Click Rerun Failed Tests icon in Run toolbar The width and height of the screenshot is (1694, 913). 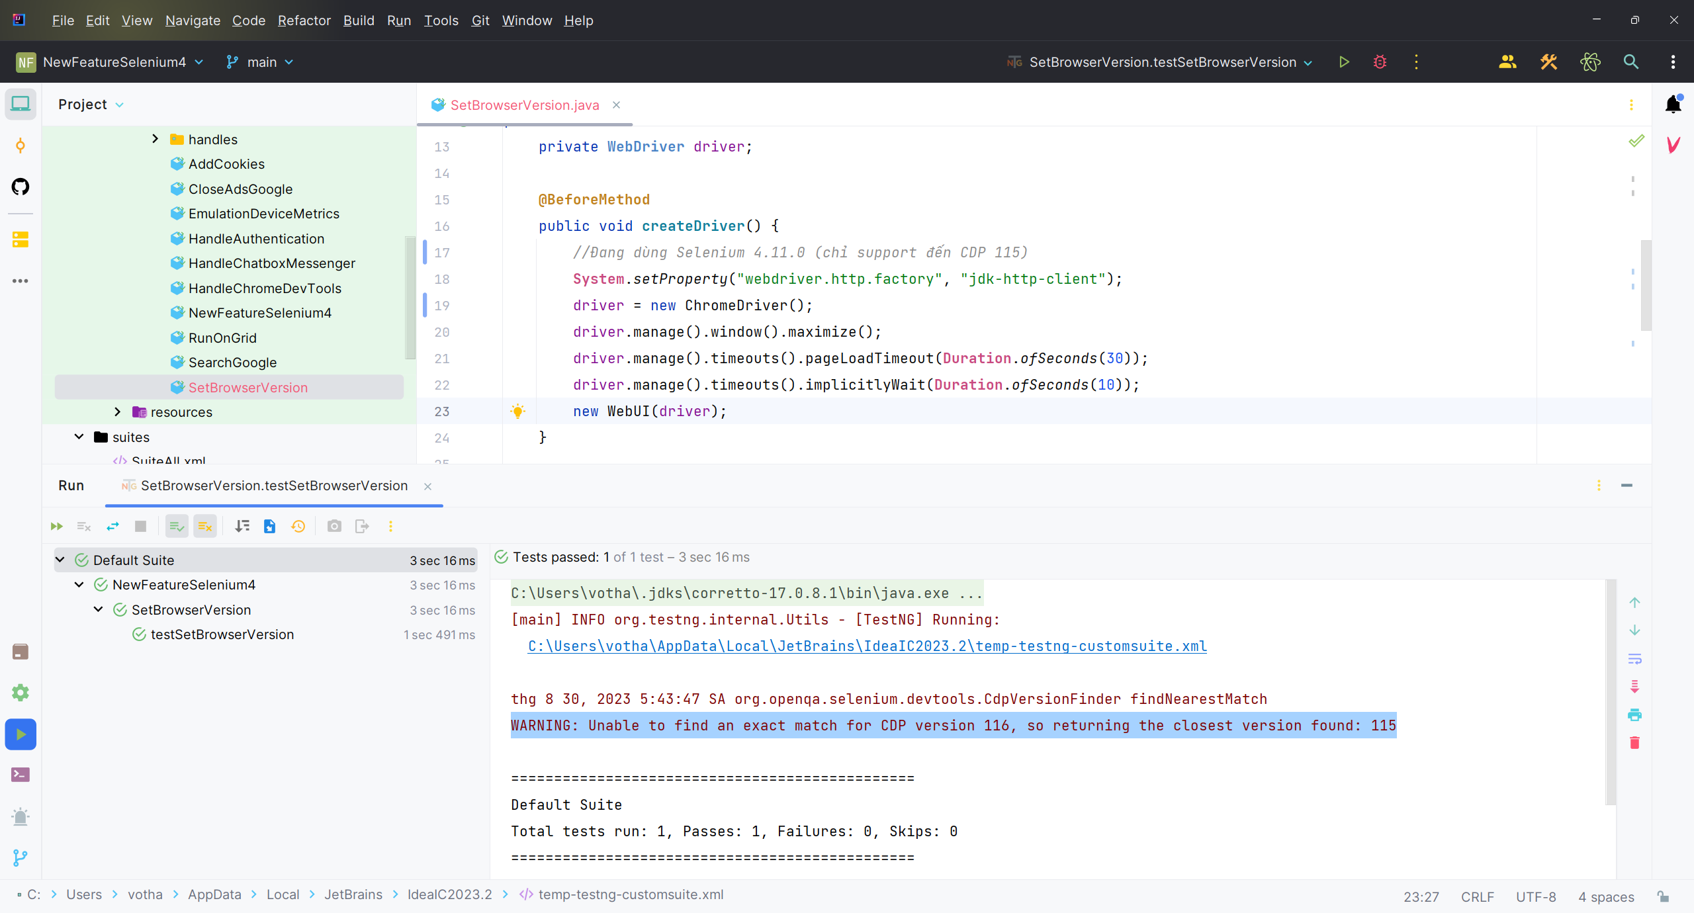[x=84, y=527]
